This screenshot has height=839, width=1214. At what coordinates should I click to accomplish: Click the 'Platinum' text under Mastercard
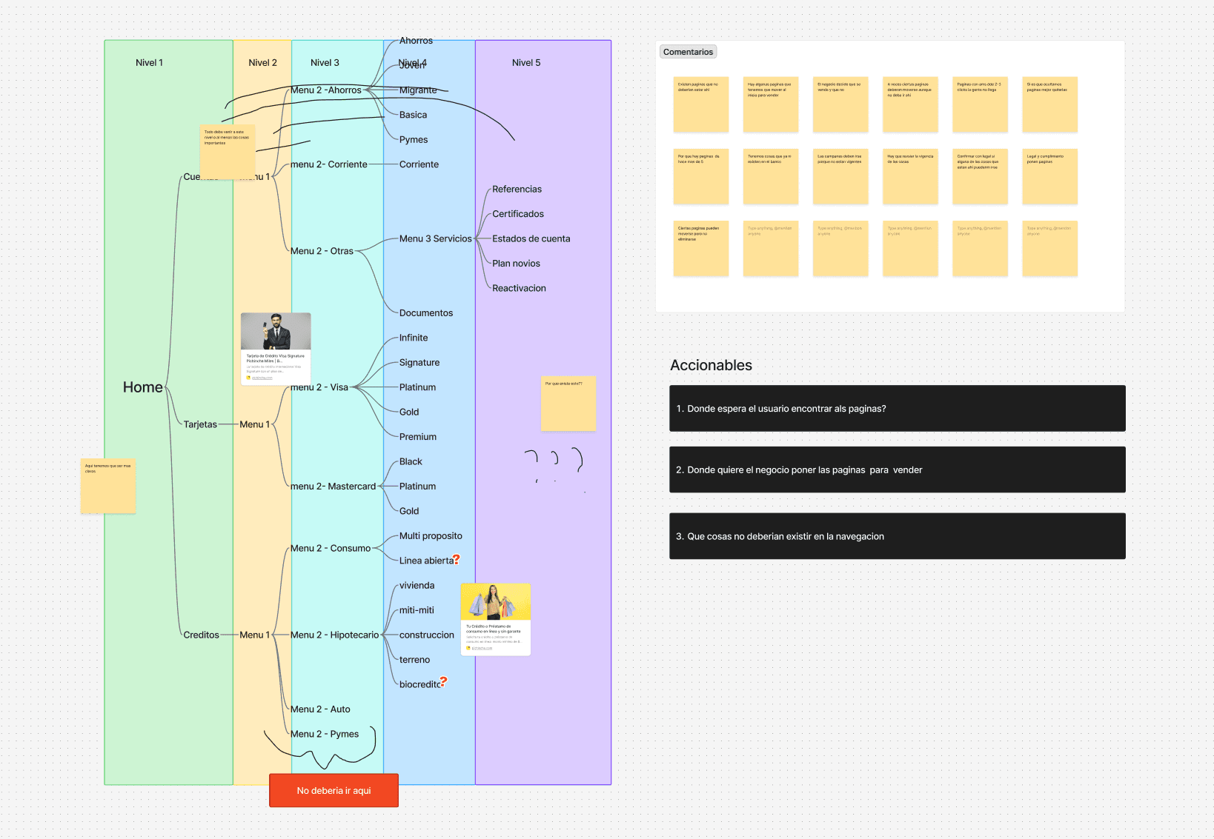pos(417,487)
